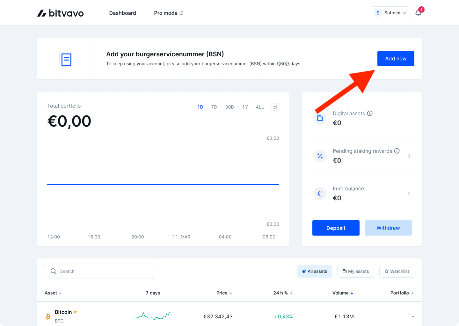This screenshot has height=326, width=459.
Task: Click the 7 days column header
Action: click(x=153, y=293)
